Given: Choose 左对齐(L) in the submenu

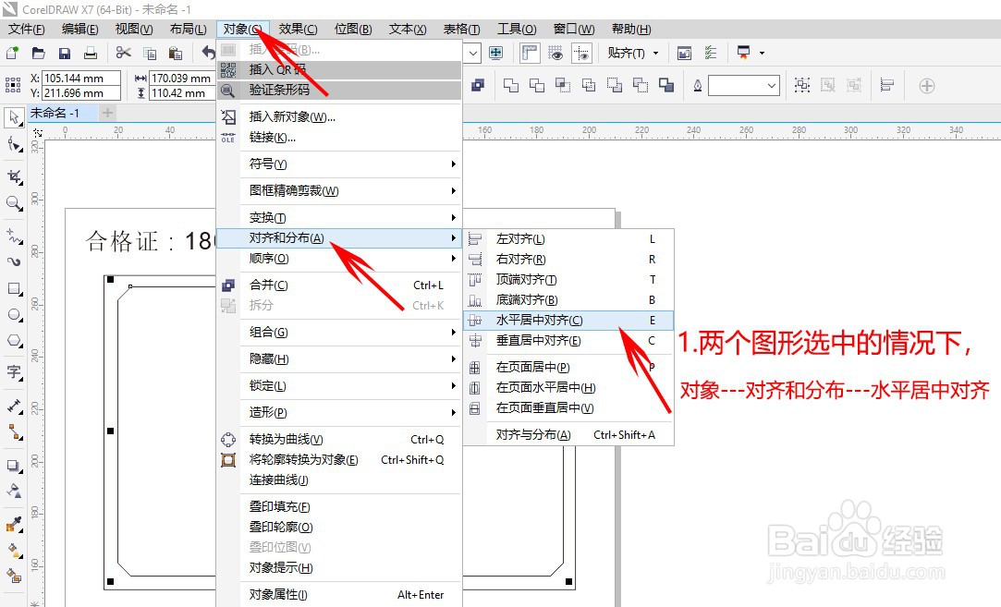Looking at the screenshot, I should click(x=568, y=239).
